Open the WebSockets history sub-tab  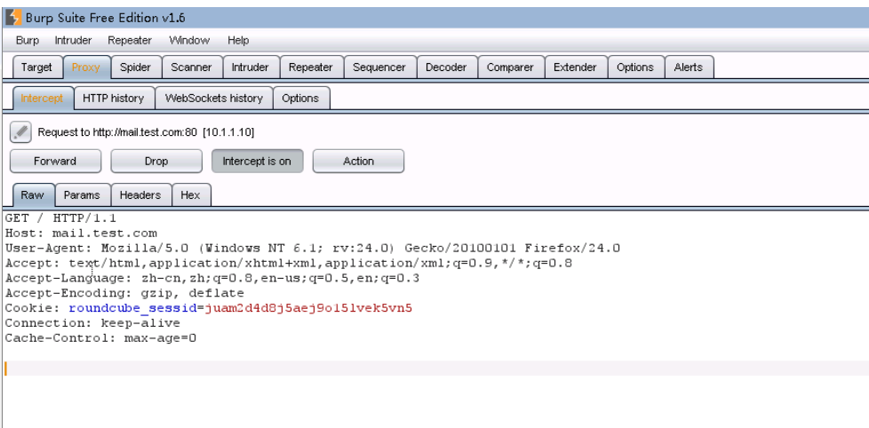(x=214, y=98)
